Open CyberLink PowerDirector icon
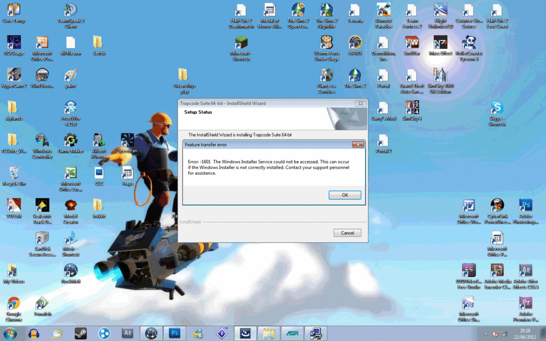 click(x=497, y=211)
